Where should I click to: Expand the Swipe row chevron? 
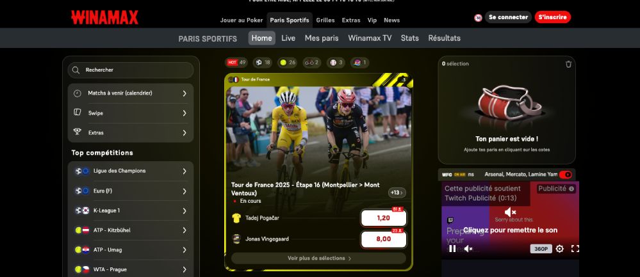185,113
